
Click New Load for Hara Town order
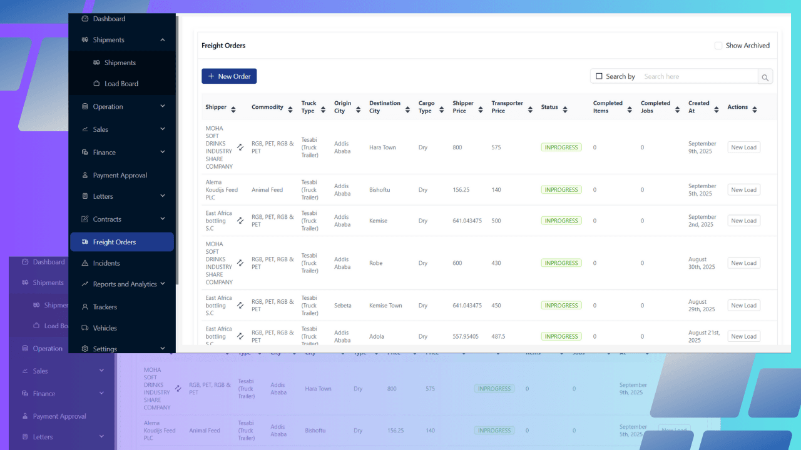pos(743,147)
